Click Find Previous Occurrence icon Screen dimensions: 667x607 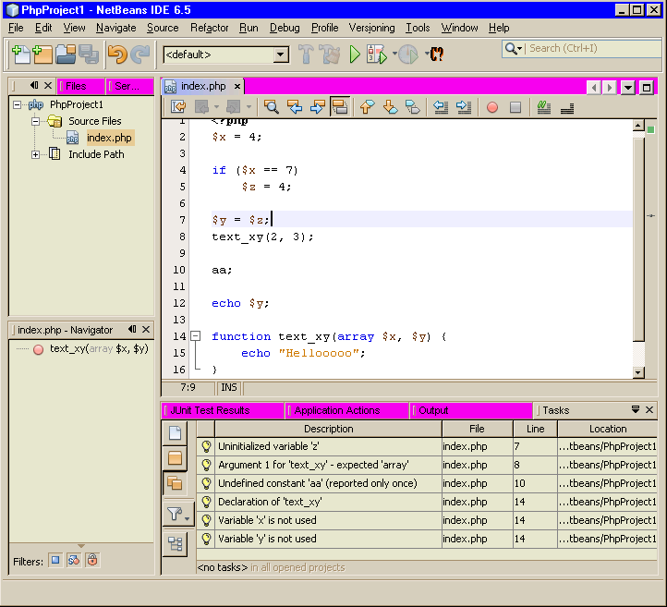point(295,107)
